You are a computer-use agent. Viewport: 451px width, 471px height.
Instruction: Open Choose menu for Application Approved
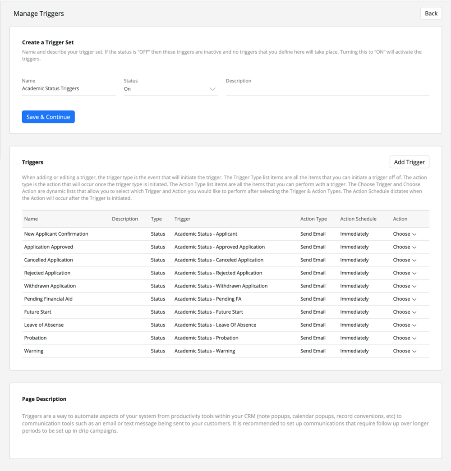pos(405,247)
